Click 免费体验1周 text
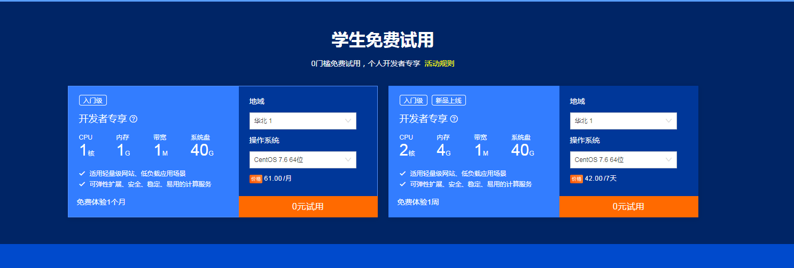Viewport: 794px width, 268px height. pyautogui.click(x=418, y=202)
